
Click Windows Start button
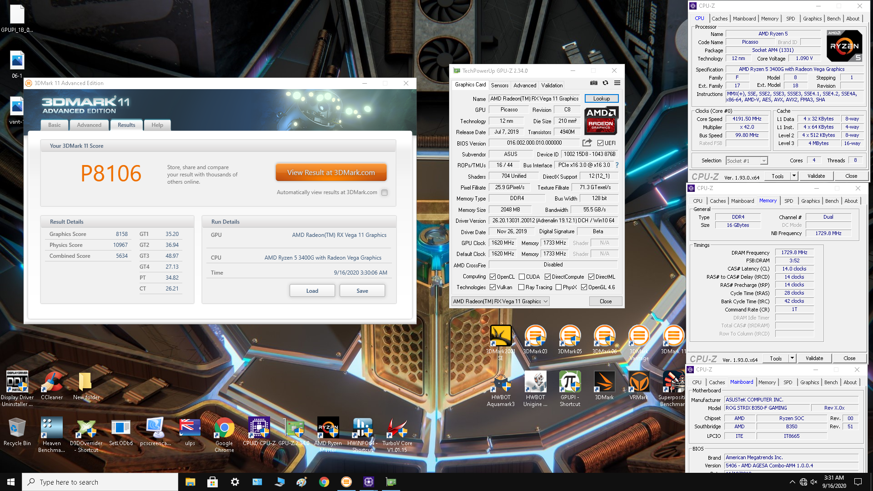pos(11,482)
